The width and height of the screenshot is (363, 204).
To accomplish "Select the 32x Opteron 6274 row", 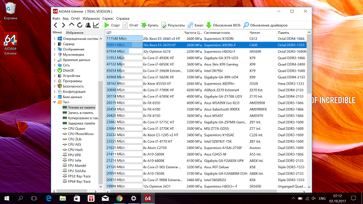I will [x=206, y=51].
